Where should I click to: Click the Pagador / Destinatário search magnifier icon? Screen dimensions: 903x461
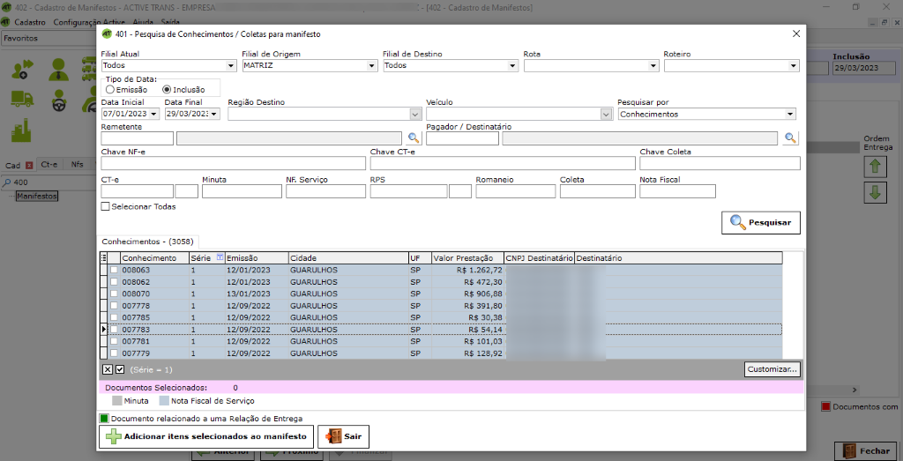[x=792, y=138]
